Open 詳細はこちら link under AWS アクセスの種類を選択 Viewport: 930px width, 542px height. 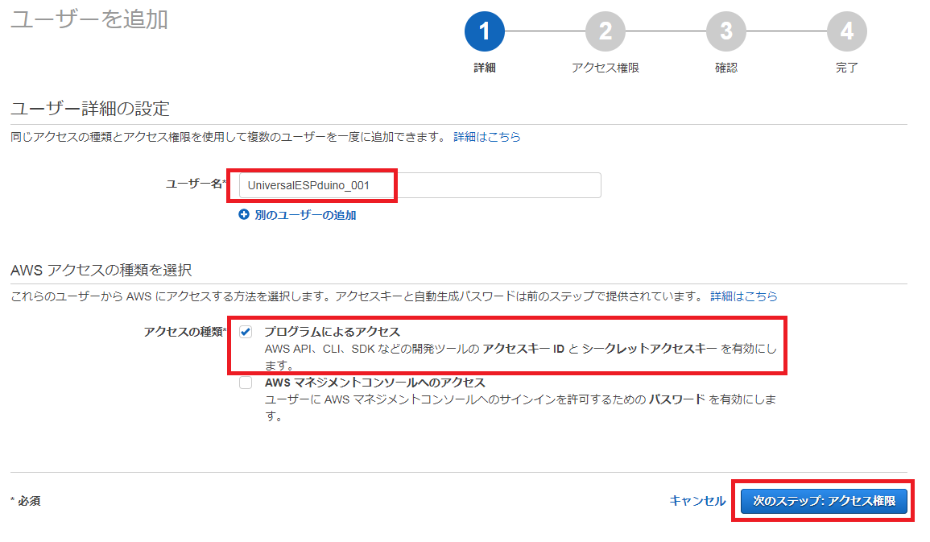[x=743, y=296]
